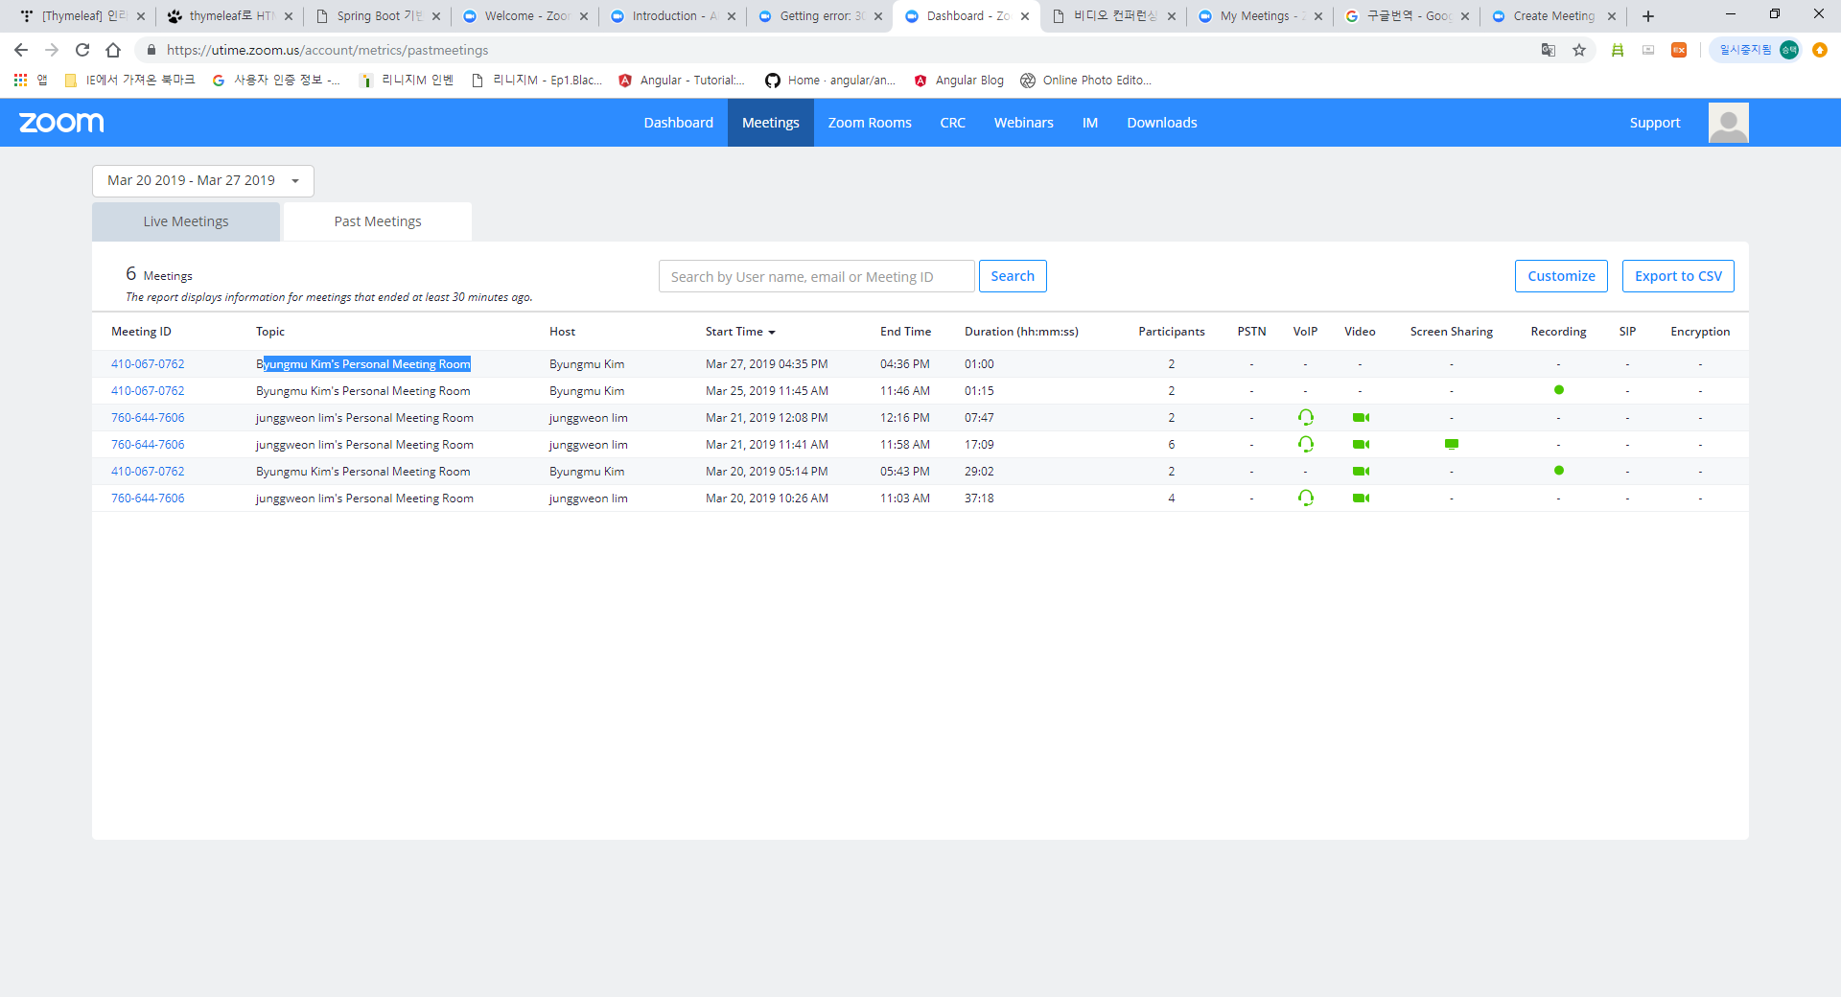Viewport: 1841px width, 997px height.
Task: Click the Export to CSV button
Action: [x=1678, y=276]
